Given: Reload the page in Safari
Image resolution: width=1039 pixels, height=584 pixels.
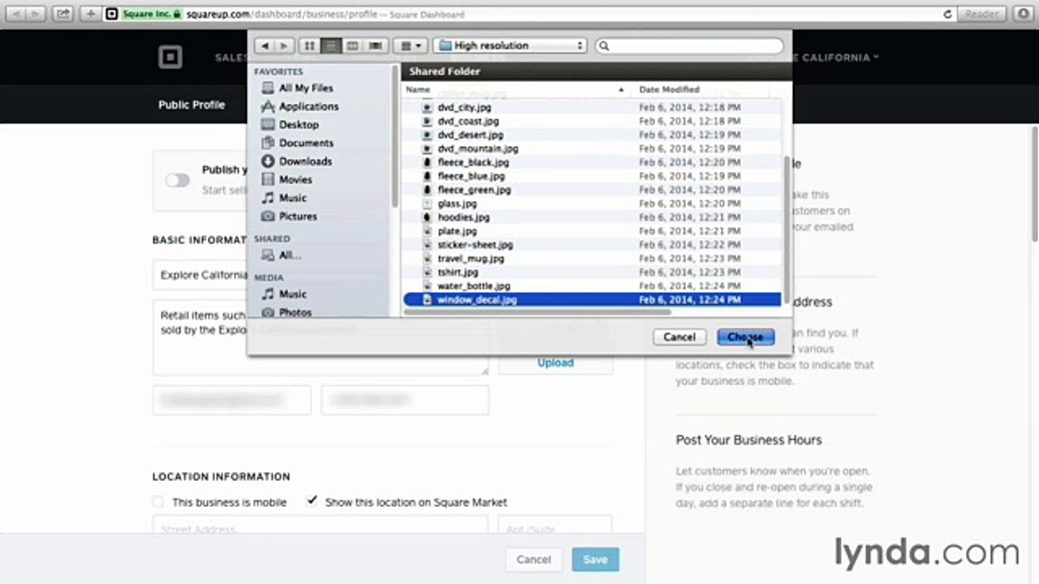Looking at the screenshot, I should pyautogui.click(x=947, y=15).
